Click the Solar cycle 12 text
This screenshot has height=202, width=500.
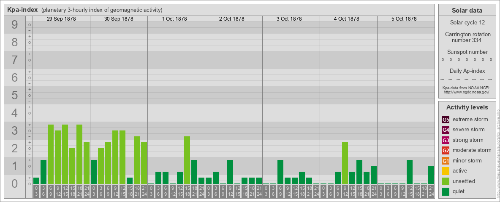click(x=467, y=23)
